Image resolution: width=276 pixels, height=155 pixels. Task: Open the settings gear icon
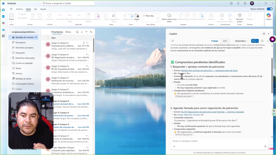245,3
